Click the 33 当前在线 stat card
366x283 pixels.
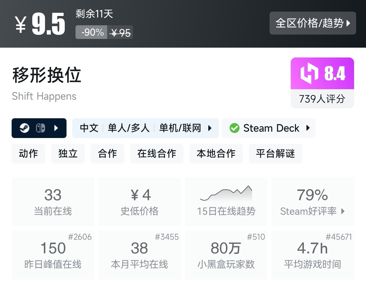(53, 202)
